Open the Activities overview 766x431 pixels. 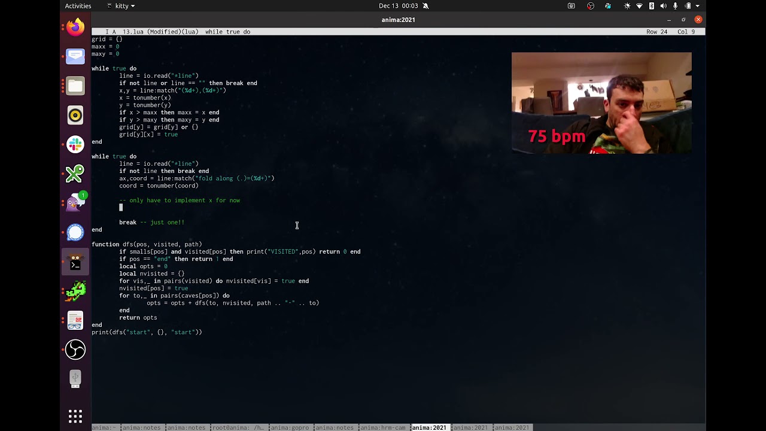[78, 6]
